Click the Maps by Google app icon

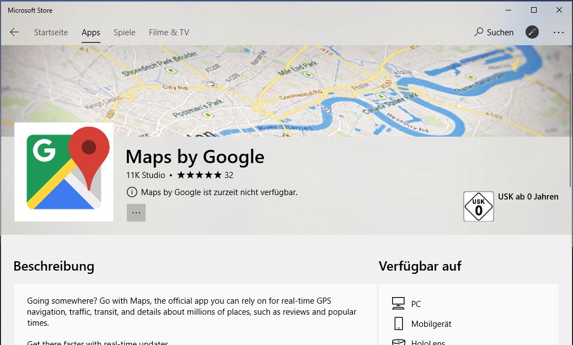(x=64, y=172)
